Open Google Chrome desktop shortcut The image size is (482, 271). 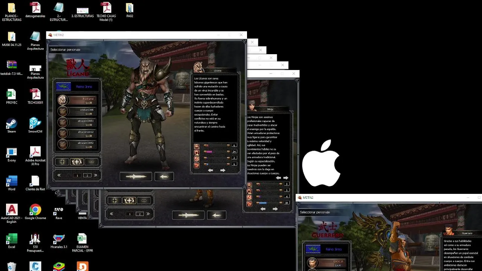35,212
